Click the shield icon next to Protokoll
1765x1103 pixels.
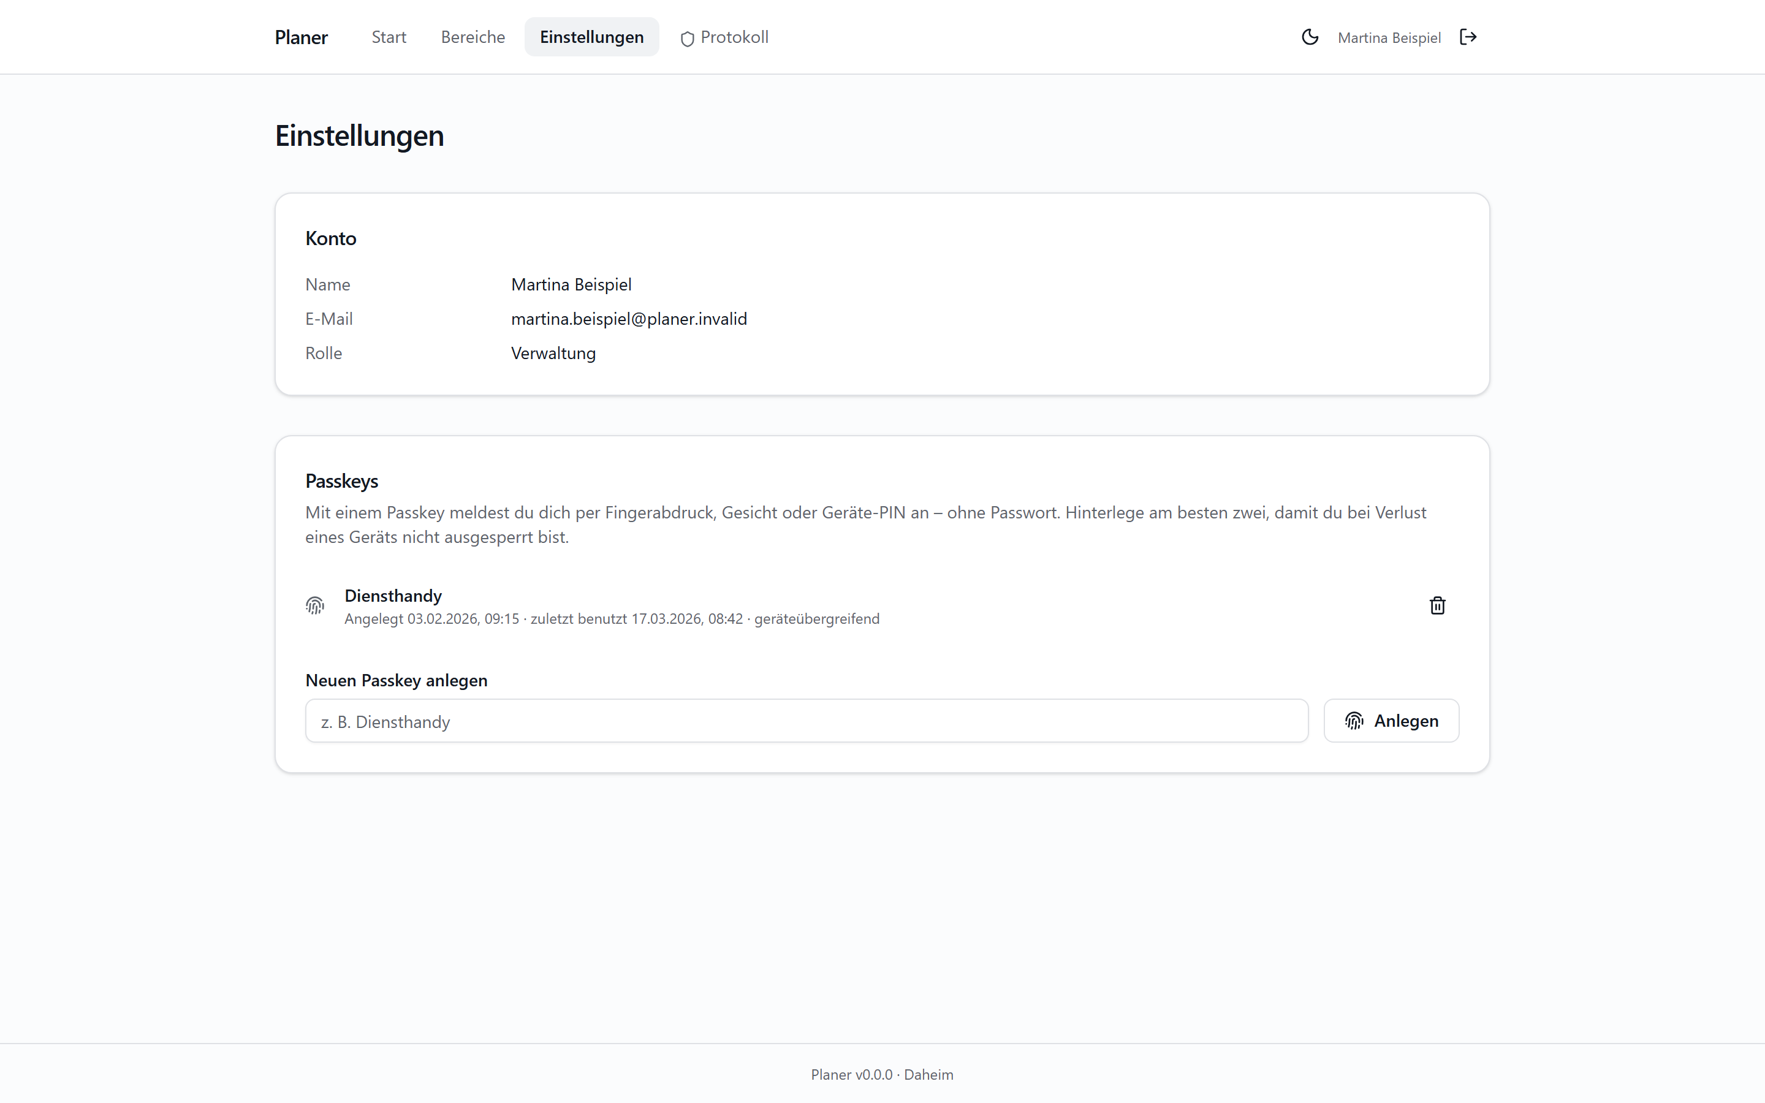click(687, 39)
